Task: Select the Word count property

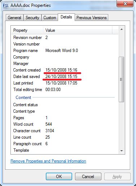Action: [x=23, y=124]
